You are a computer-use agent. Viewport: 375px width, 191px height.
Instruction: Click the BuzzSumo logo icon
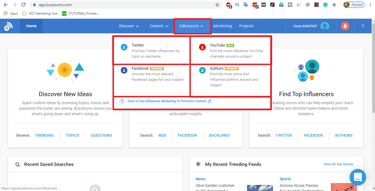8,26
